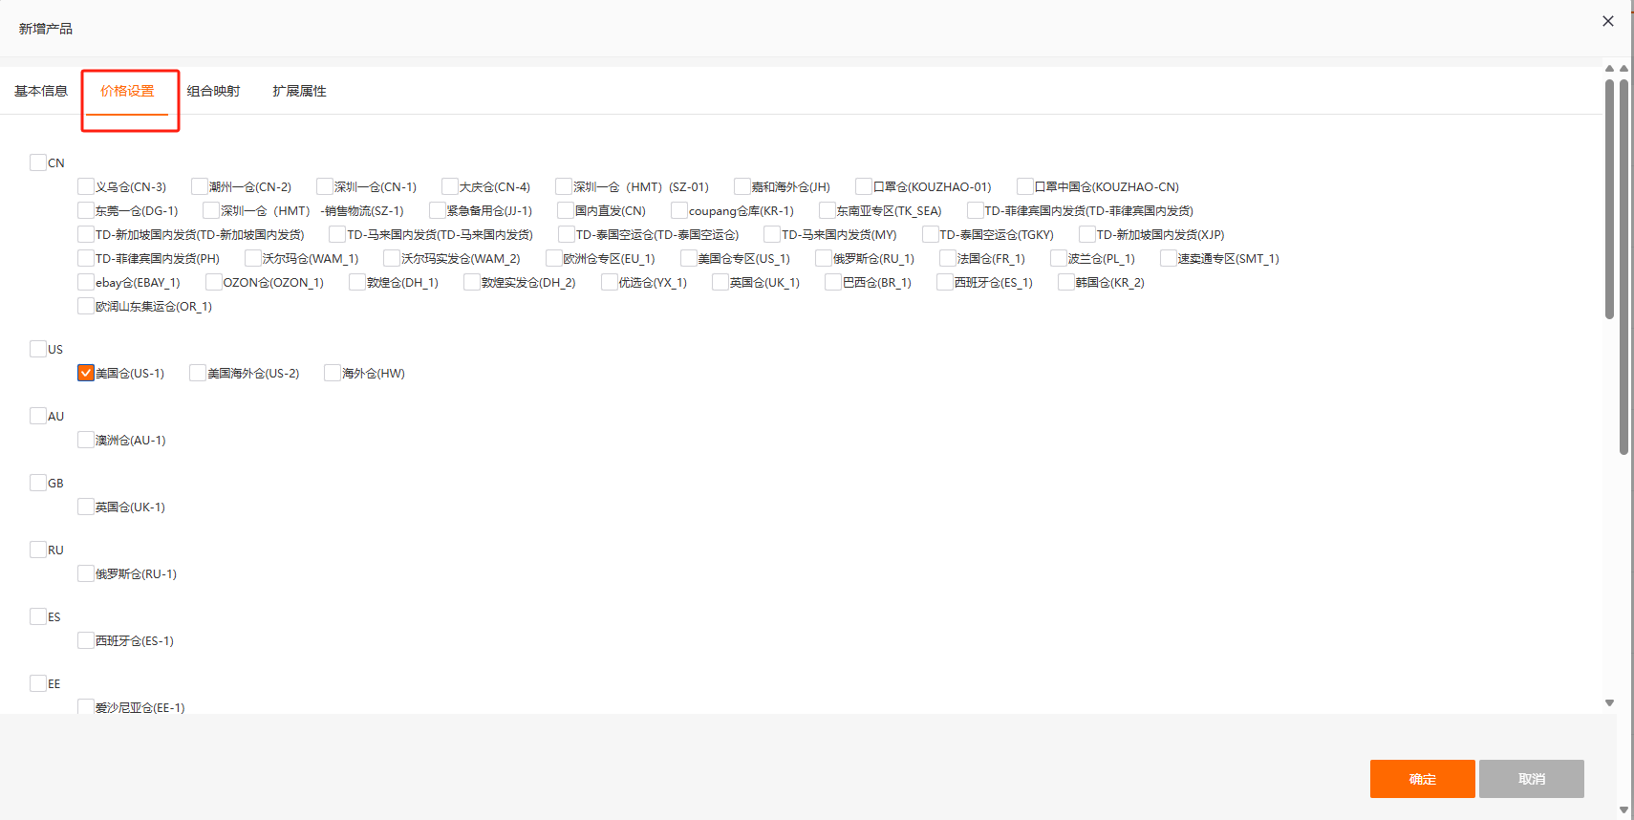The height and width of the screenshot is (820, 1634).
Task: Select 法国仓(FR_1) checkbox
Action: (x=948, y=258)
